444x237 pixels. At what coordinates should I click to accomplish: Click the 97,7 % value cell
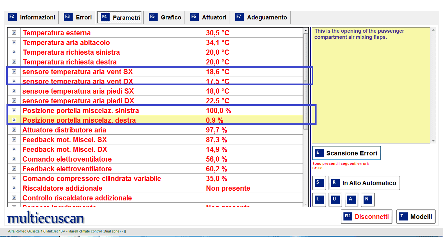click(x=253, y=130)
